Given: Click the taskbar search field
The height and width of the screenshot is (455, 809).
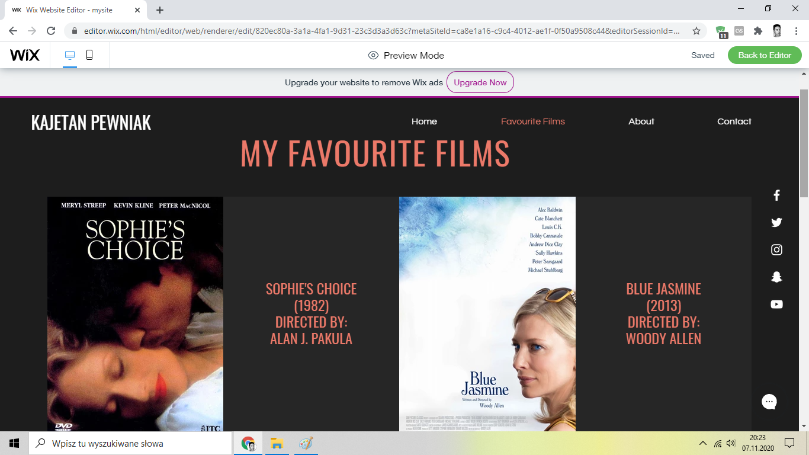Looking at the screenshot, I should (x=130, y=443).
